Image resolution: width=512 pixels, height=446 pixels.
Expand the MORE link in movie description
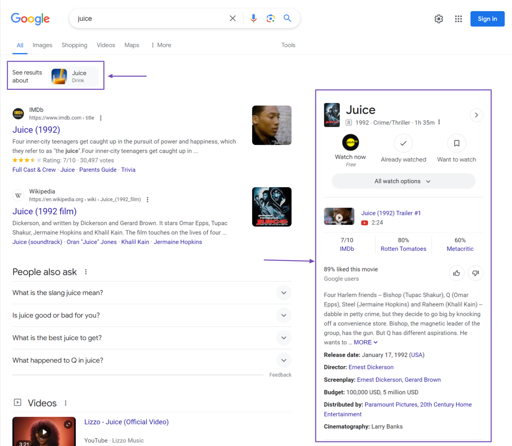coord(366,342)
